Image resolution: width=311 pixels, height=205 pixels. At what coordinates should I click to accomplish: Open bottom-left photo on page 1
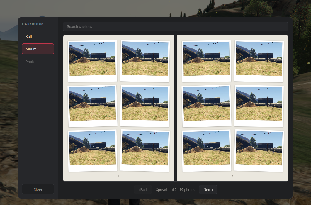[x=92, y=151]
